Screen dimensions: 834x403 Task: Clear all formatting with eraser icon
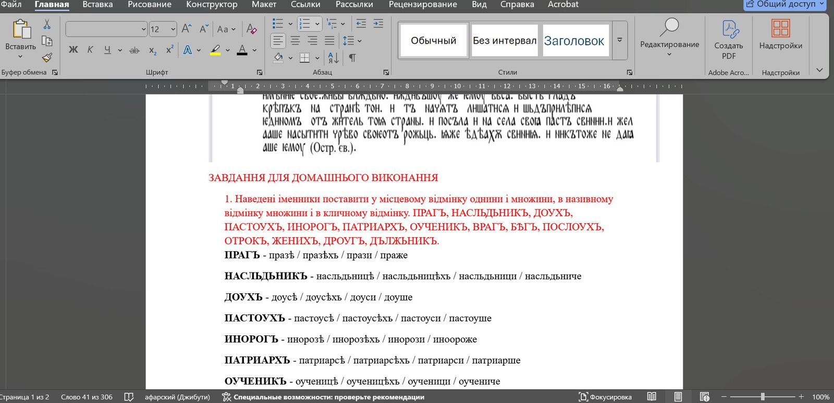pyautogui.click(x=251, y=29)
